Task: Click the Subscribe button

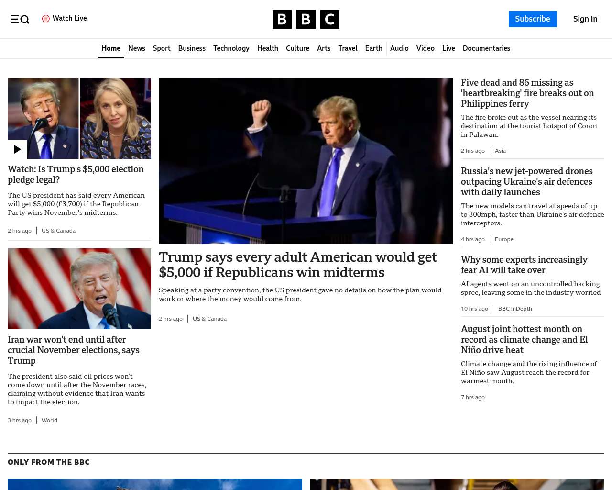Action: point(533,19)
